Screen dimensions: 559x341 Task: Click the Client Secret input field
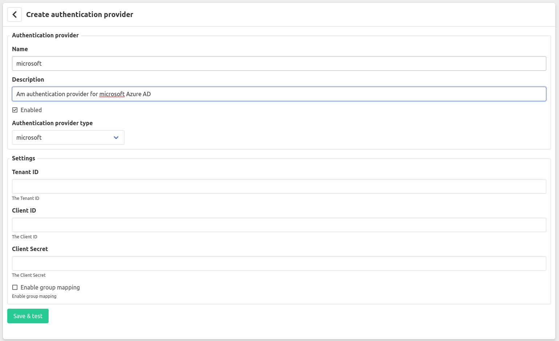(279, 263)
